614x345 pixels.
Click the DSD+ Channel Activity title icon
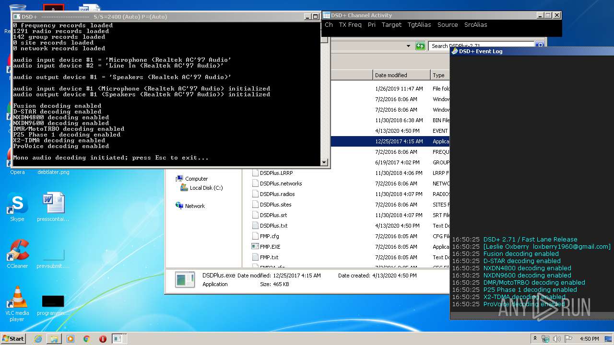pyautogui.click(x=326, y=15)
